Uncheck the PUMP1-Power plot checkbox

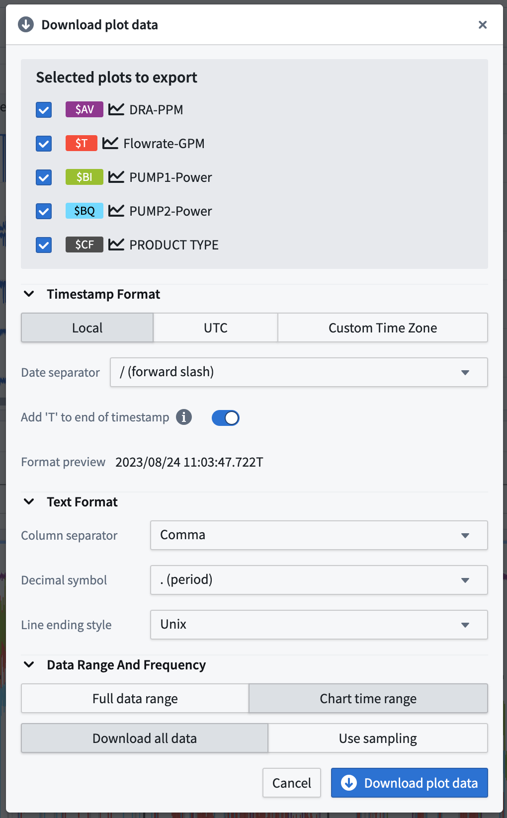point(44,177)
